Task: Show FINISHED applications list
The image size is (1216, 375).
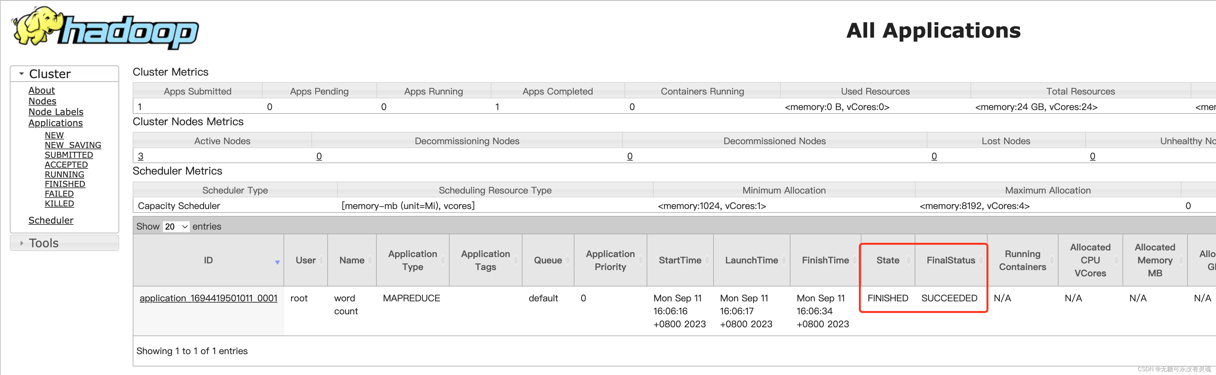Action: pyautogui.click(x=65, y=184)
